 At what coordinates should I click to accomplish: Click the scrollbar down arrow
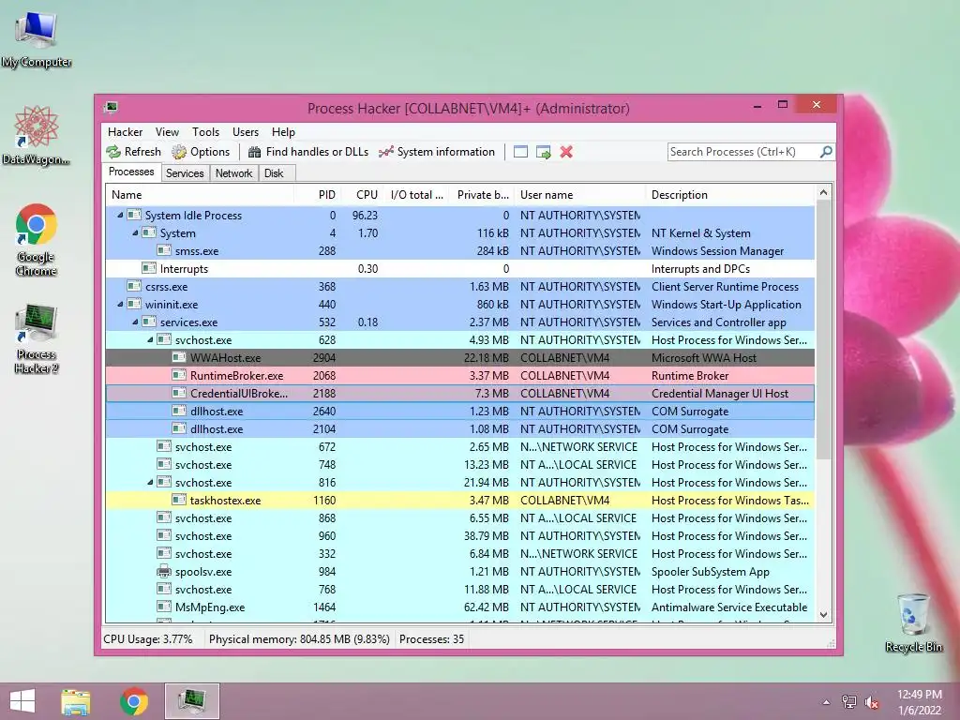(x=823, y=615)
